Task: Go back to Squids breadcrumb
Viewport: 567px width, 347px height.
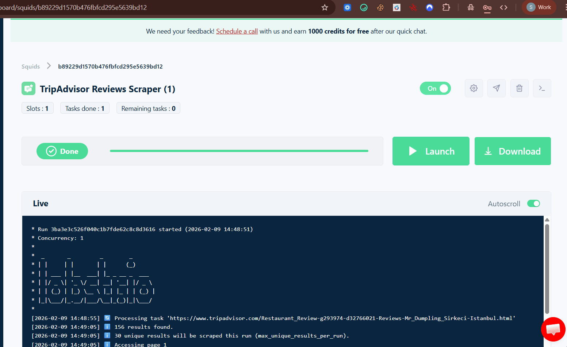Action: [x=31, y=66]
